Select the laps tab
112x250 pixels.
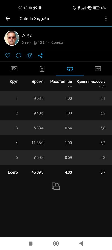(x=70, y=69)
